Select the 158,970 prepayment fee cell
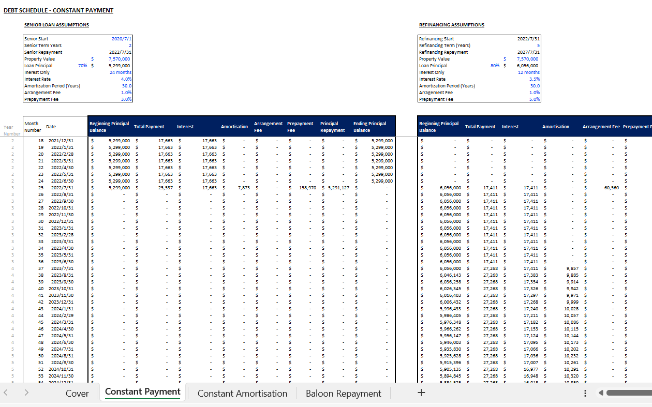The width and height of the screenshot is (652, 407). (308, 188)
